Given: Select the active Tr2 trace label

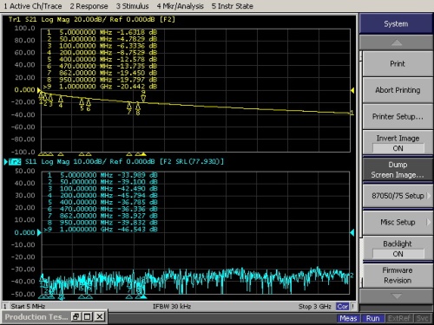Looking at the screenshot, I should [x=15, y=161].
